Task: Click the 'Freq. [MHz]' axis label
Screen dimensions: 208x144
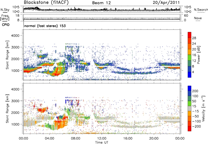Action: click(5, 18)
